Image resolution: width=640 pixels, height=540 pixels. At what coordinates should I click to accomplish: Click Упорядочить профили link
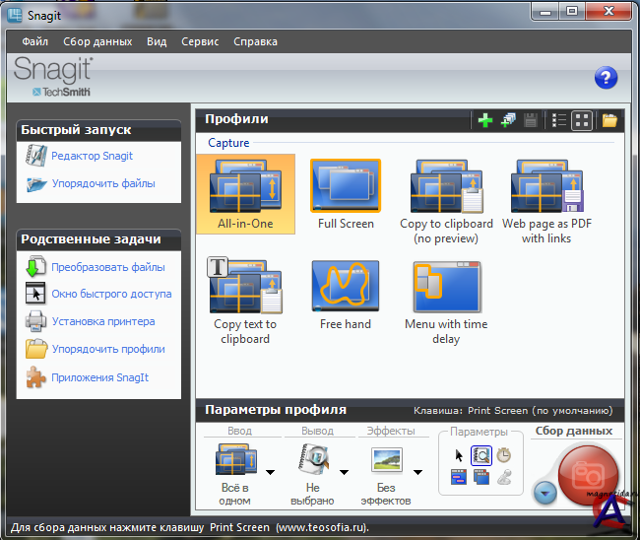pyautogui.click(x=108, y=349)
